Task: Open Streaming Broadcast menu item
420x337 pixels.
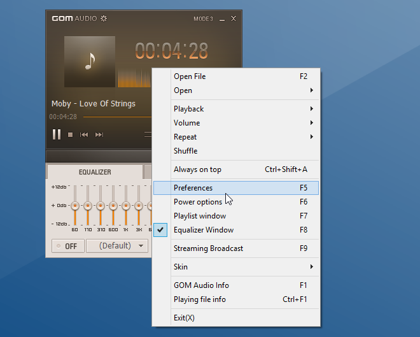Action: [236, 248]
